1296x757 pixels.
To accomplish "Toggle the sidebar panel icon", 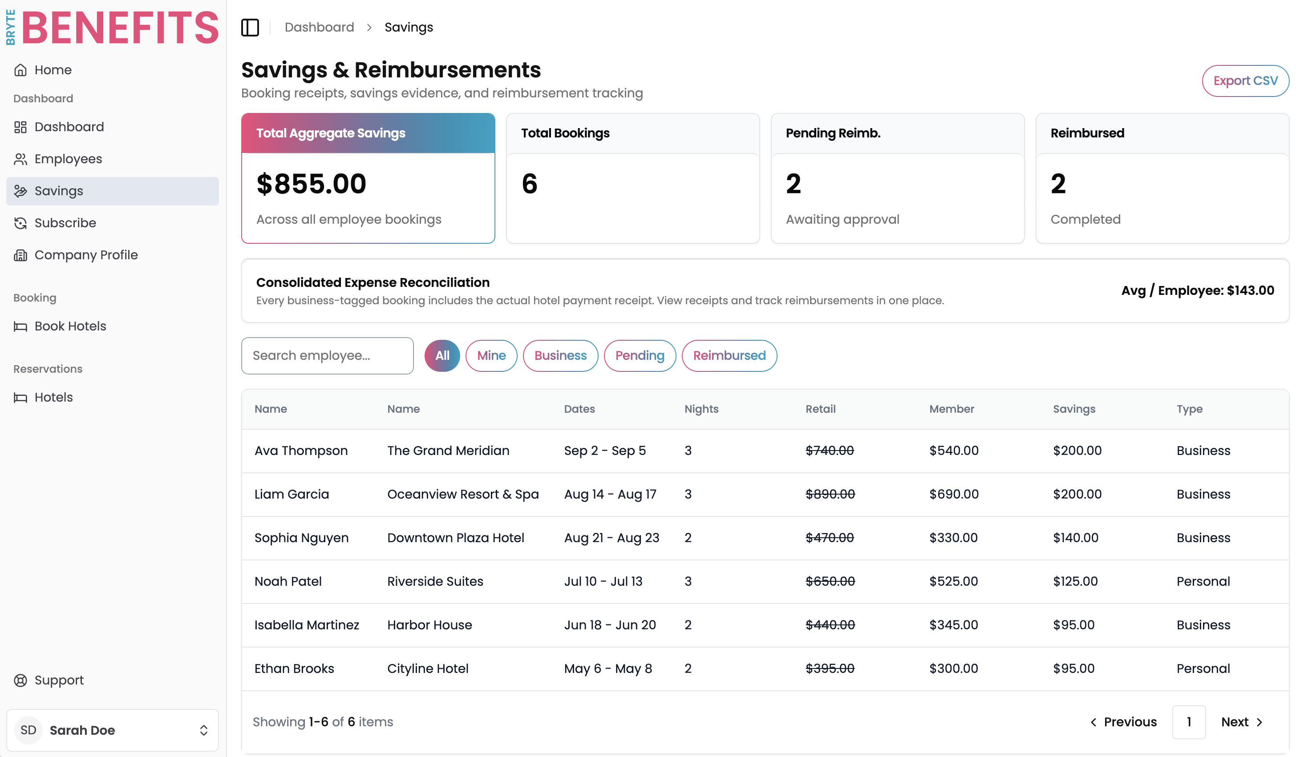I will [250, 27].
